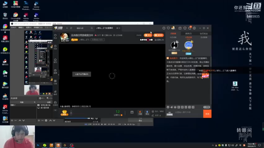Open user avatar menu in Douyu title bar

tap(173, 28)
